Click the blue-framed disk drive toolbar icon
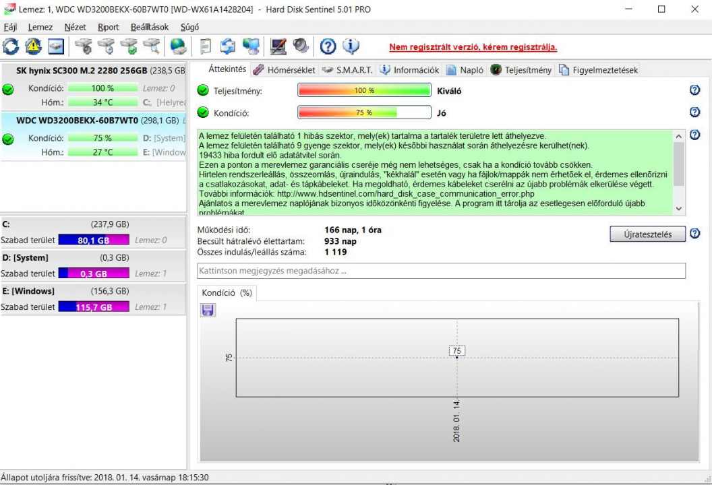 (56, 46)
